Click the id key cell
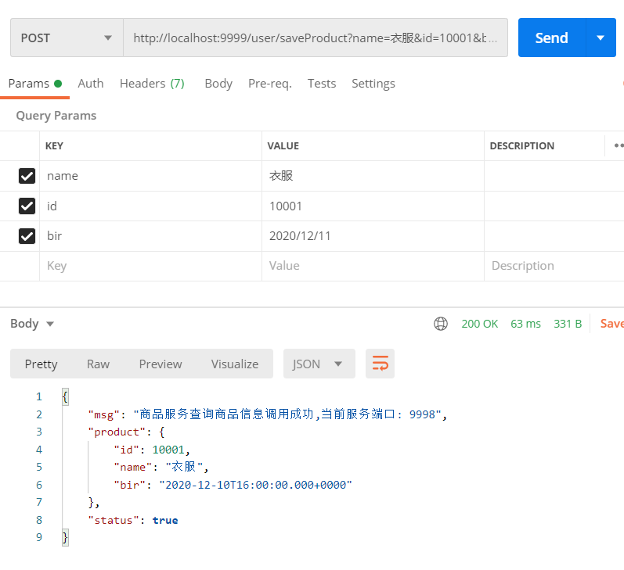624x570 pixels. pos(150,206)
